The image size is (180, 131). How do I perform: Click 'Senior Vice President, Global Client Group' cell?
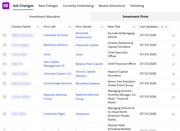[x=121, y=83]
